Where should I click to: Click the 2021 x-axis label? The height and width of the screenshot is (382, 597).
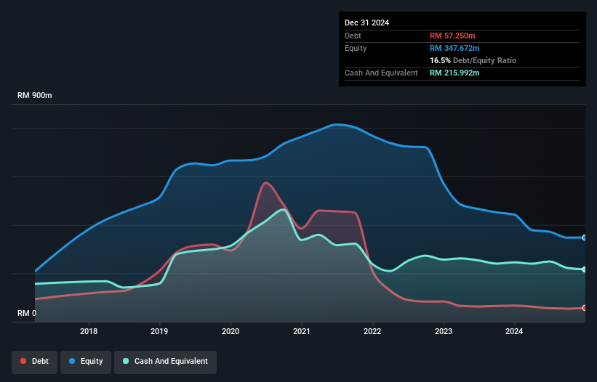[302, 331]
